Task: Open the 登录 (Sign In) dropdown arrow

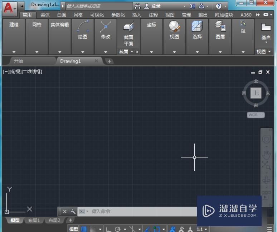Action: pyautogui.click(x=184, y=6)
